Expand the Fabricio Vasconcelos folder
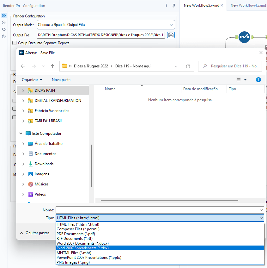The height and width of the screenshot is (268, 267). [x=23, y=111]
